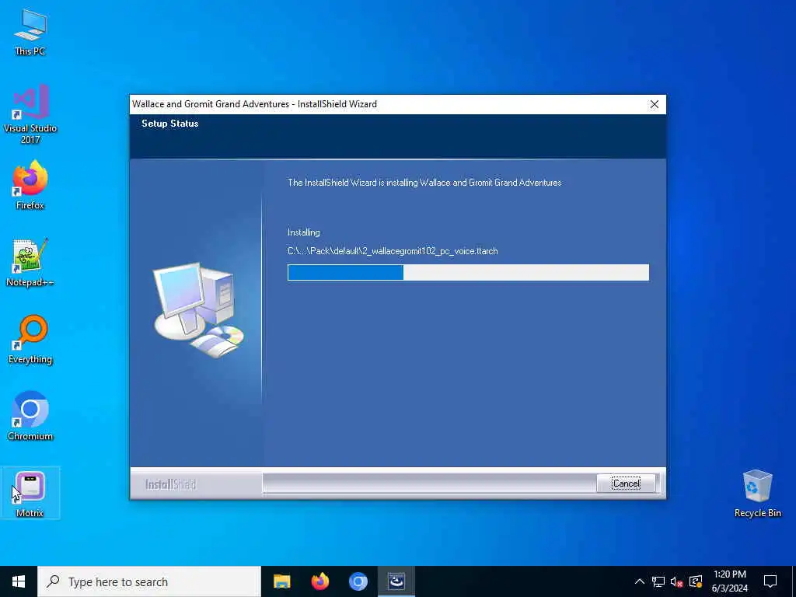Click the blue installation progress bar
The width and height of the screenshot is (796, 597).
(x=468, y=272)
